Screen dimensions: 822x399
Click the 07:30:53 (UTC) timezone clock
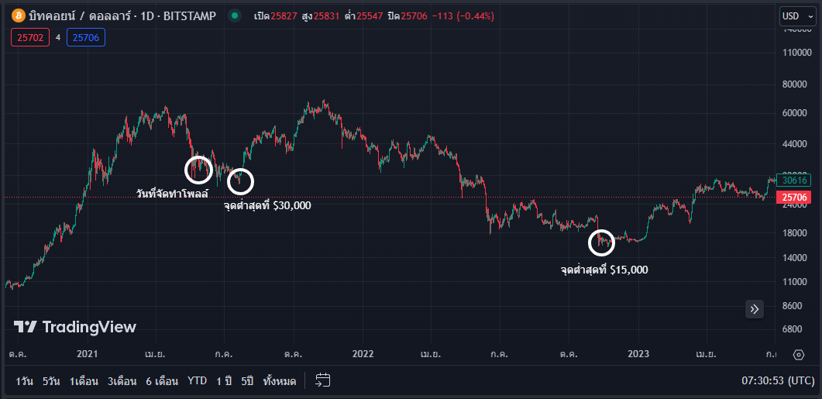(778, 381)
